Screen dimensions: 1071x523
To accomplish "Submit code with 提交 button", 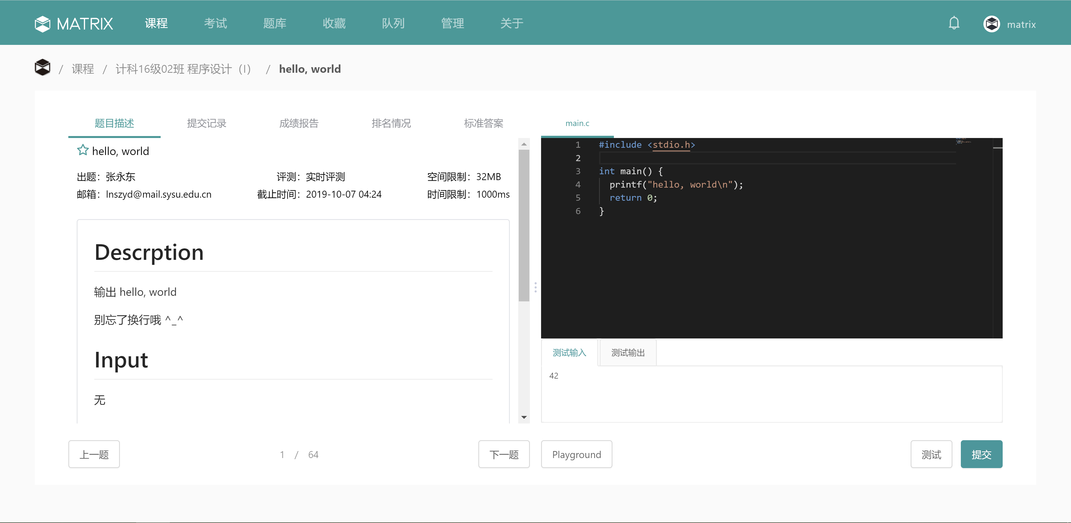I will tap(981, 454).
